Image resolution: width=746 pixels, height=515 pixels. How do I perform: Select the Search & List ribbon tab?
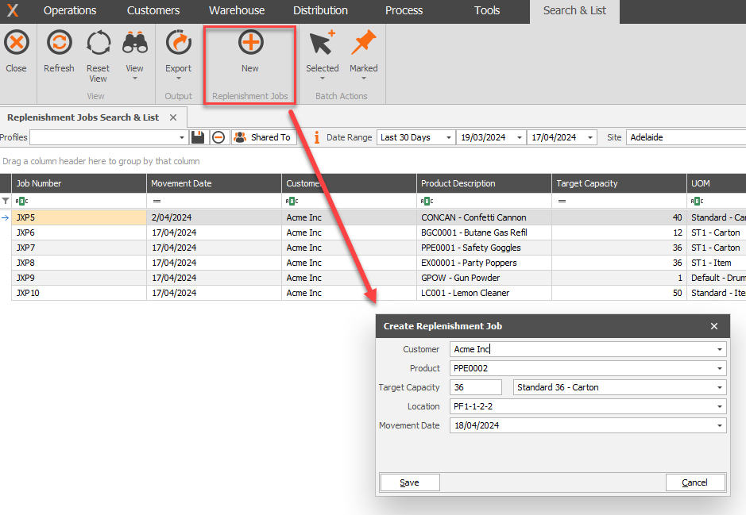pos(574,11)
